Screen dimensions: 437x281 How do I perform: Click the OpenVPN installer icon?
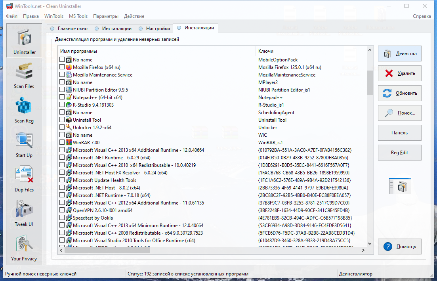[x=69, y=210]
